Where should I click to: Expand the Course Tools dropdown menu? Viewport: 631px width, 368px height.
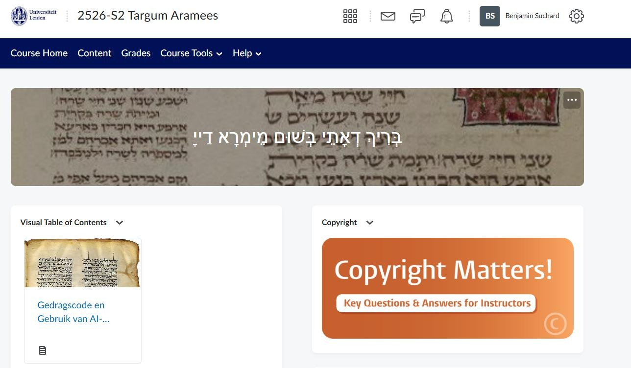(192, 53)
